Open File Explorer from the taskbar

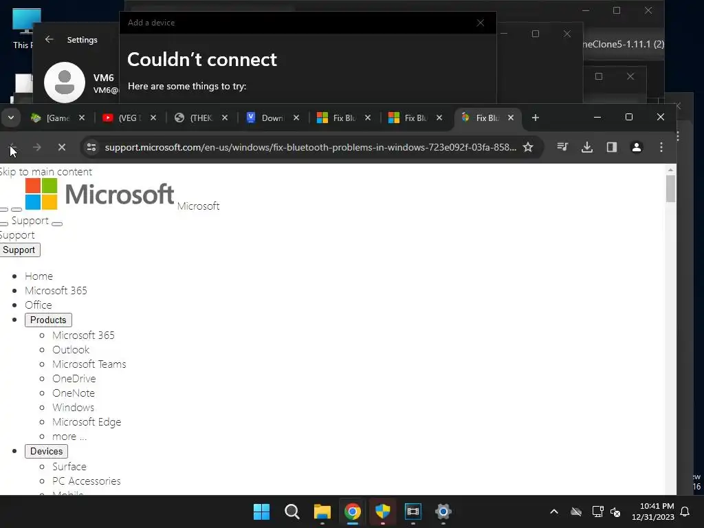click(x=322, y=511)
